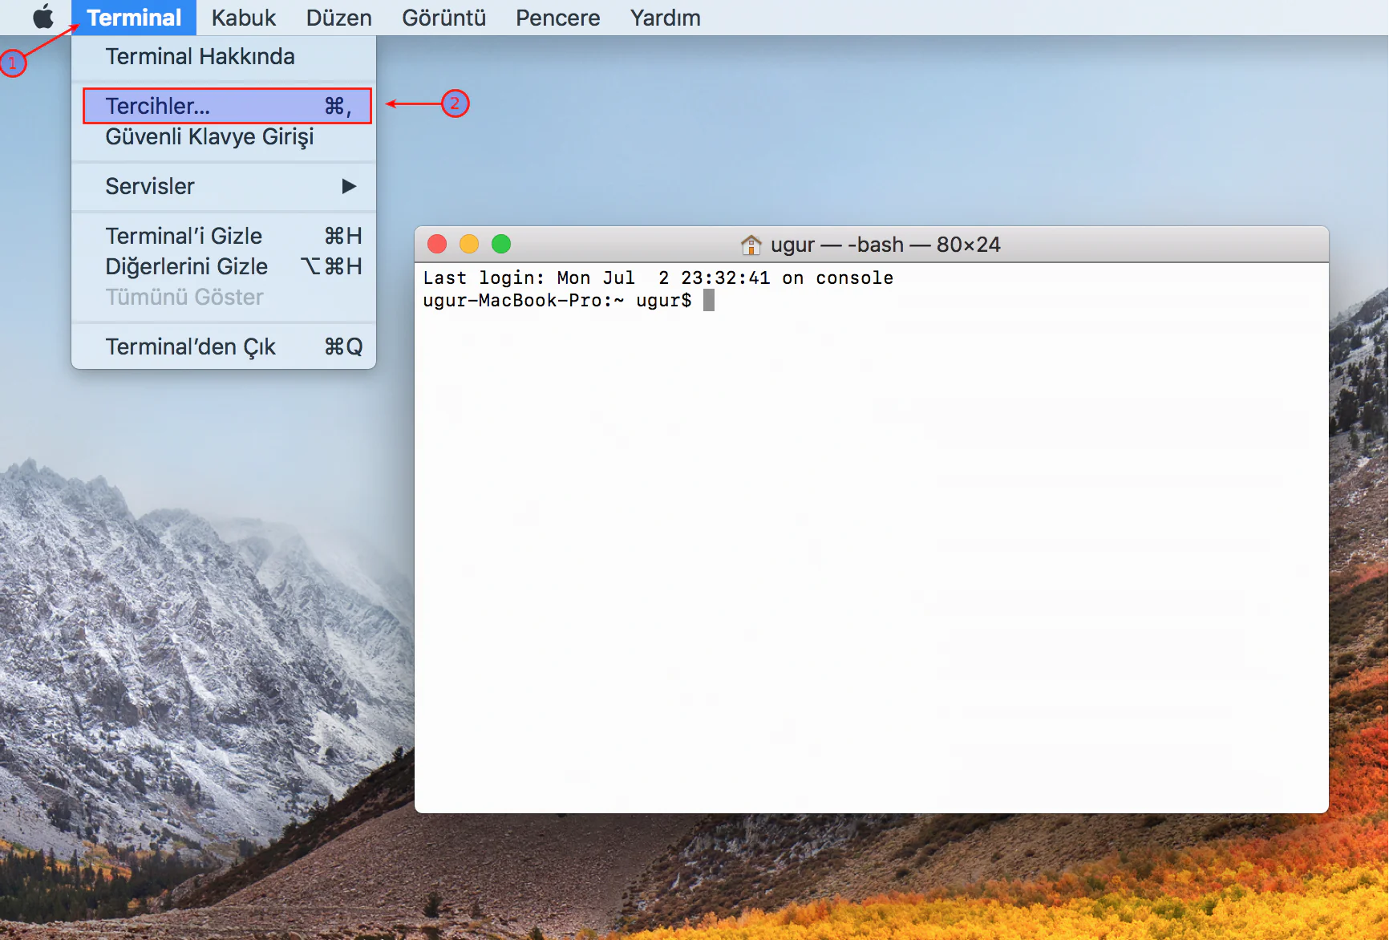
Task: Open the Kabuk menu
Action: tap(243, 18)
